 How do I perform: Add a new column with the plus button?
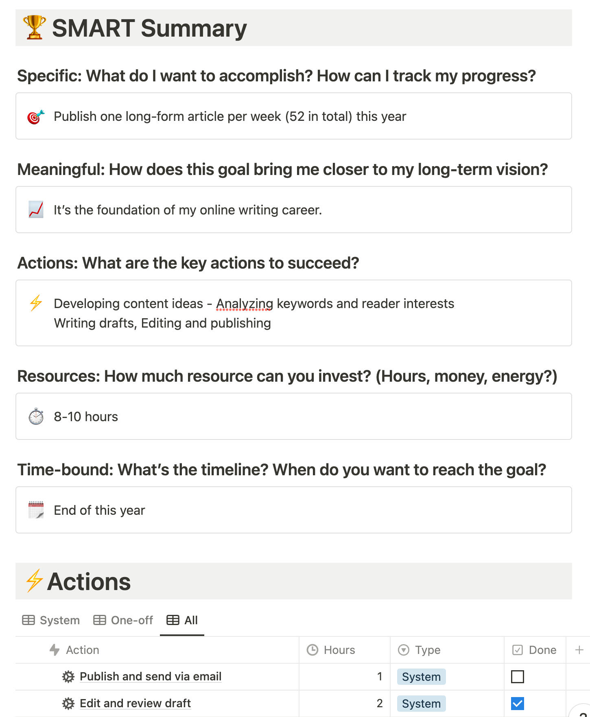[579, 650]
